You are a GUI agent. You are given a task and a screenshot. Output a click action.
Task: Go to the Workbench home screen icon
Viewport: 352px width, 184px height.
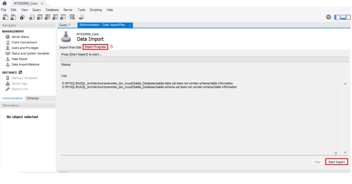(x=4, y=3)
